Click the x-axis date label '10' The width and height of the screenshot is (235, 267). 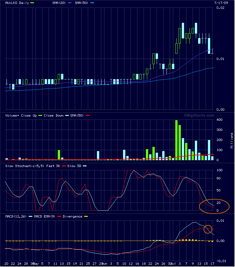click(x=124, y=264)
